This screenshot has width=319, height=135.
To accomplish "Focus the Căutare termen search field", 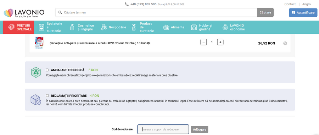I will [x=156, y=12].
